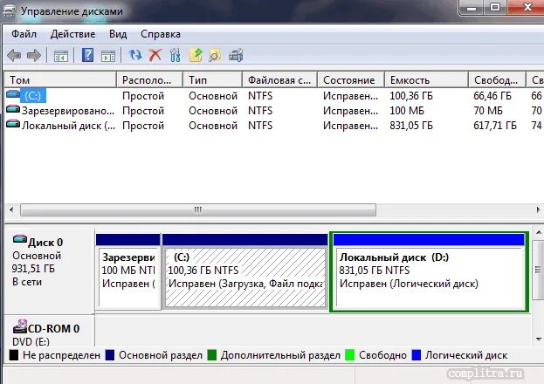Screen dimensions: 544x384
Task: Sort by the Состояние column header
Action: click(351, 79)
